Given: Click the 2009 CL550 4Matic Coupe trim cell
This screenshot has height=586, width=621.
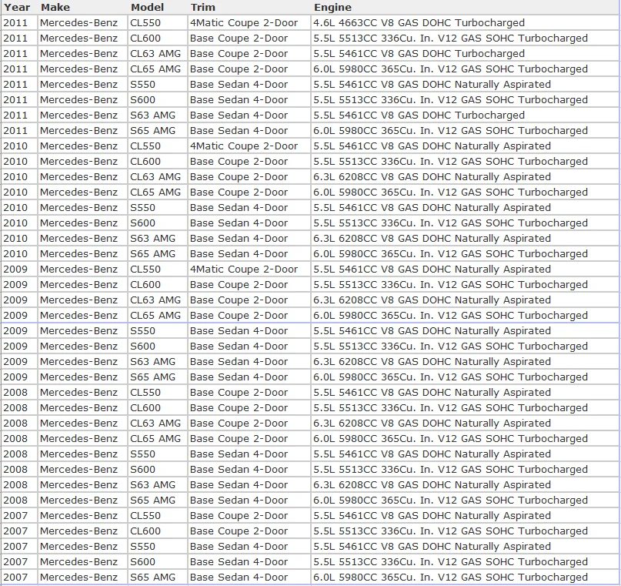Looking at the screenshot, I should pyautogui.click(x=243, y=270).
